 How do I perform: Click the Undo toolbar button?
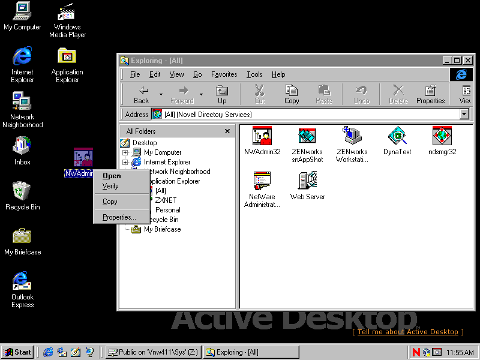[x=361, y=95]
